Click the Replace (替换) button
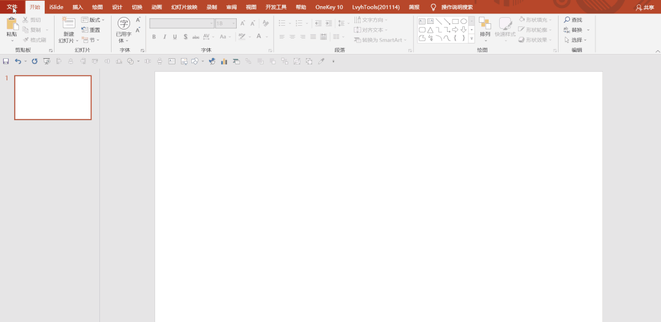This screenshot has width=661, height=322. (x=576, y=30)
